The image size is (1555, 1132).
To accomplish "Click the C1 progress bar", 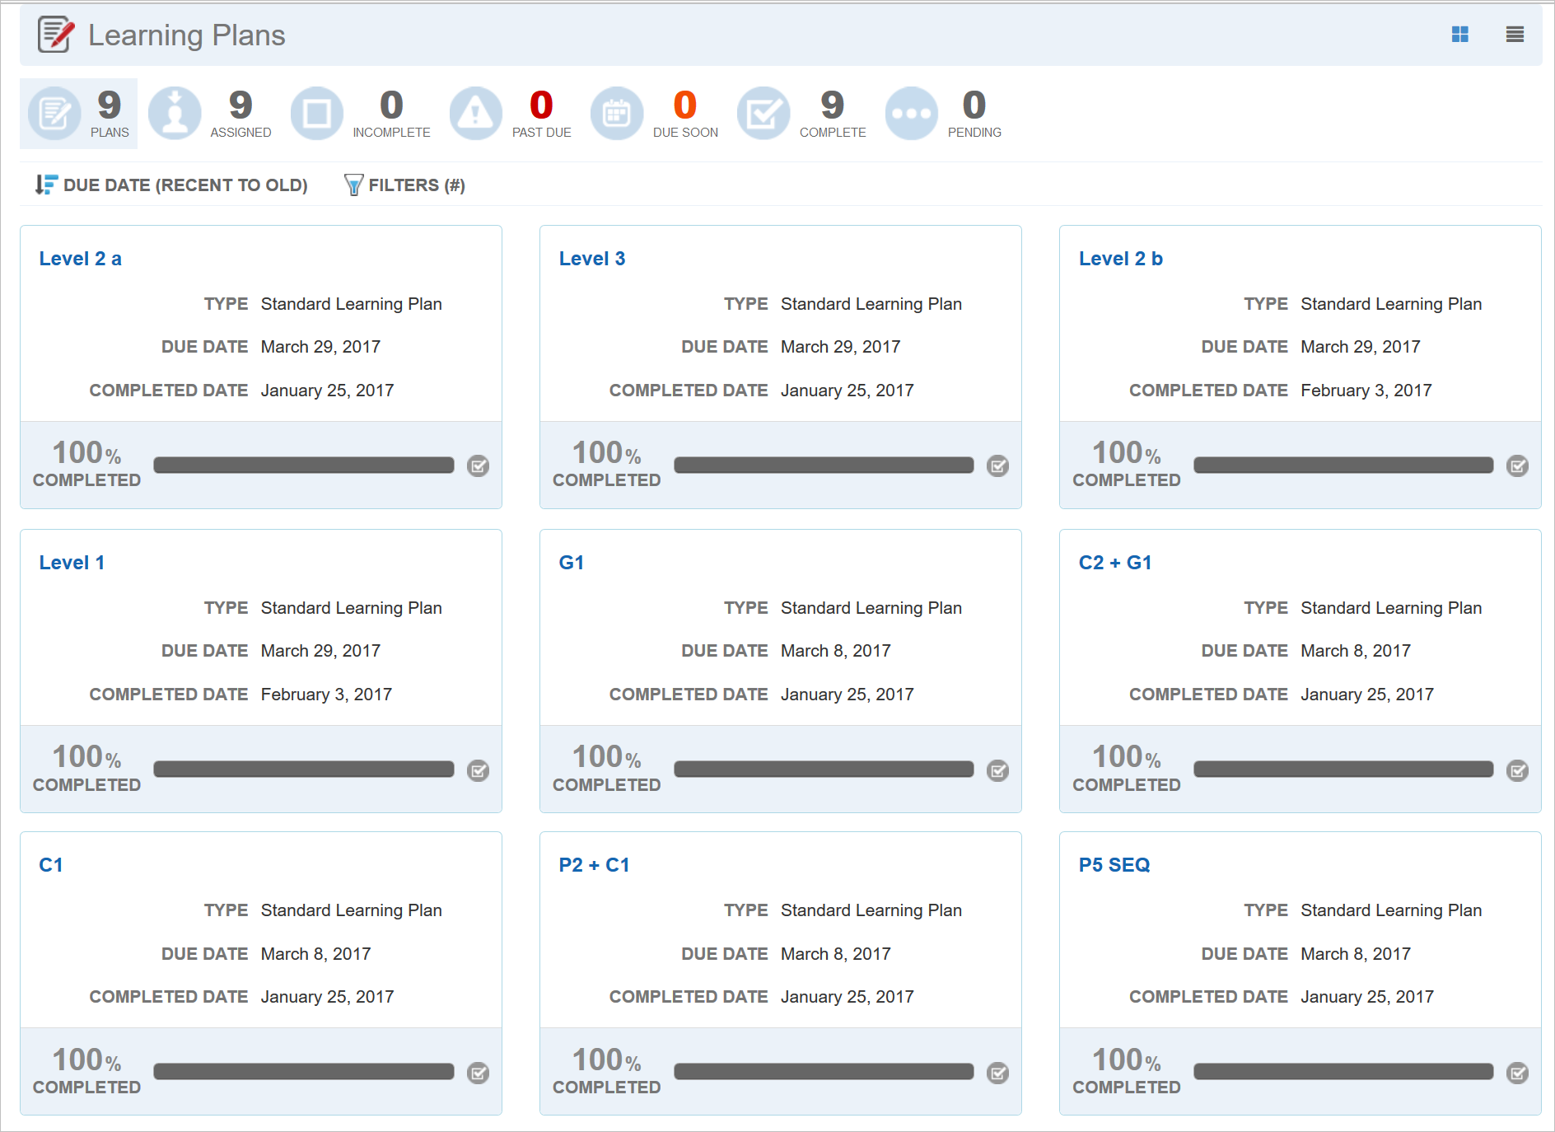I will [304, 1072].
